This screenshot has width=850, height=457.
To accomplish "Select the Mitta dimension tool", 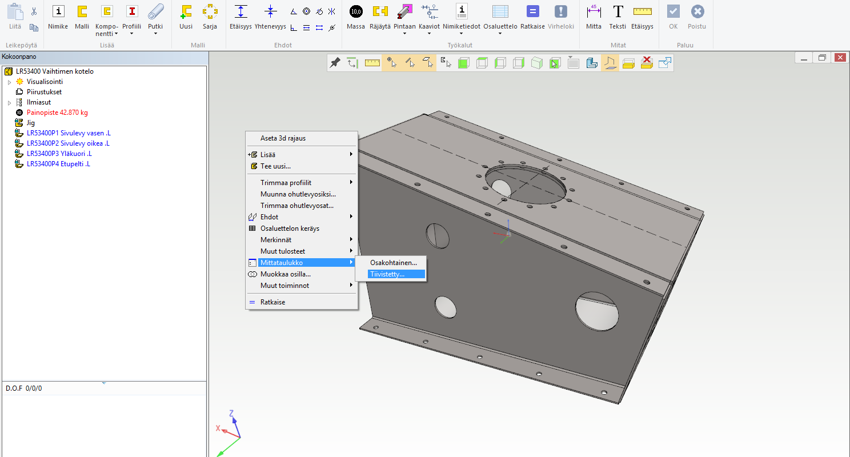I will click(x=594, y=12).
